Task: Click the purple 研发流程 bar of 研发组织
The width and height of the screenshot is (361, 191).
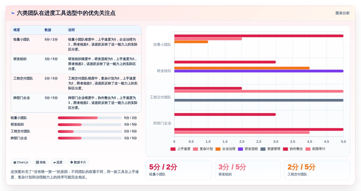Action: click(259, 71)
